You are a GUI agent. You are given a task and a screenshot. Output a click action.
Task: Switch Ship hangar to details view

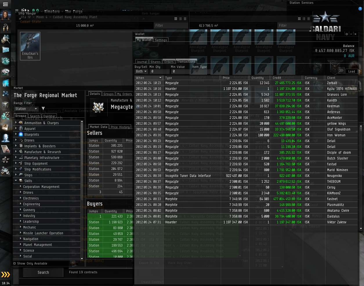click(180, 19)
